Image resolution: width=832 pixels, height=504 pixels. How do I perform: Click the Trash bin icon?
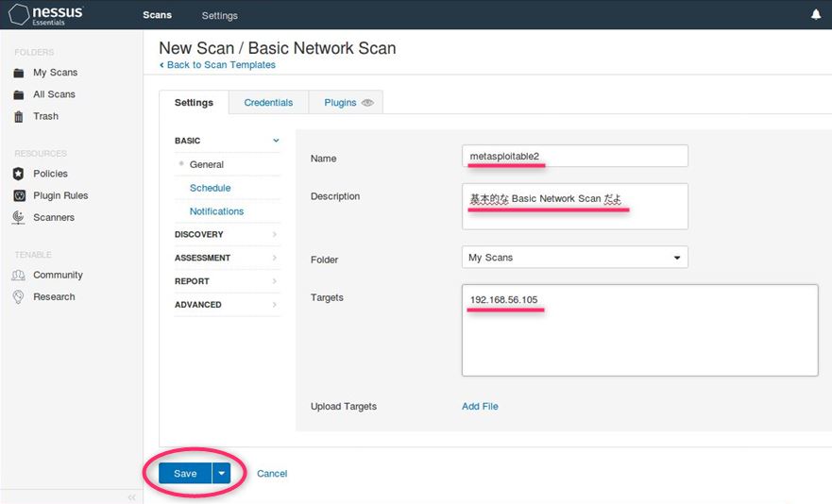click(x=19, y=116)
